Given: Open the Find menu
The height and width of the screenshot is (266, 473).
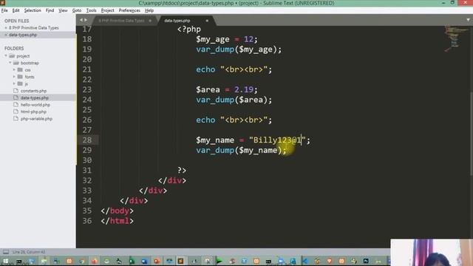Looking at the screenshot, I should pos(50,10).
